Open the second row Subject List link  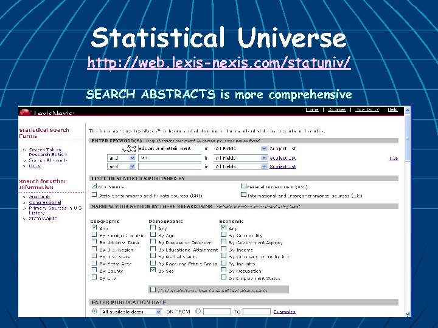pyautogui.click(x=282, y=158)
